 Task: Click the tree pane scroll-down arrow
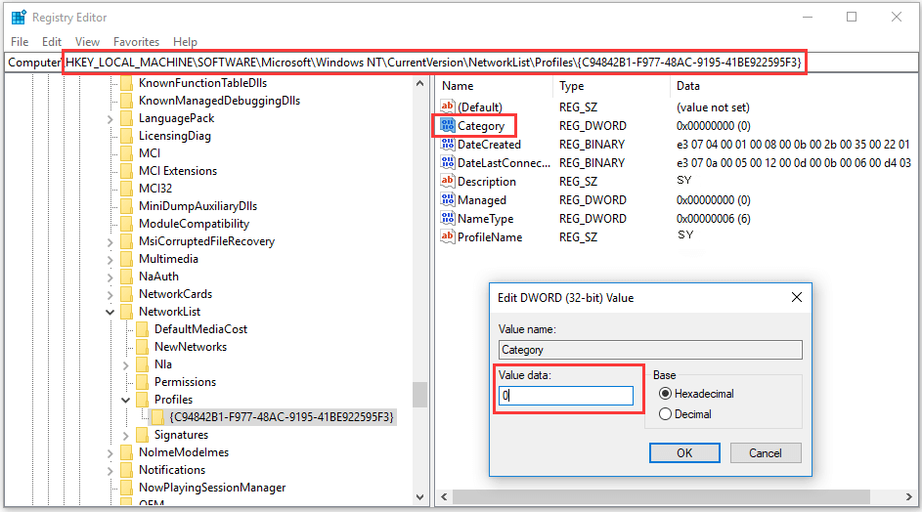tap(419, 496)
